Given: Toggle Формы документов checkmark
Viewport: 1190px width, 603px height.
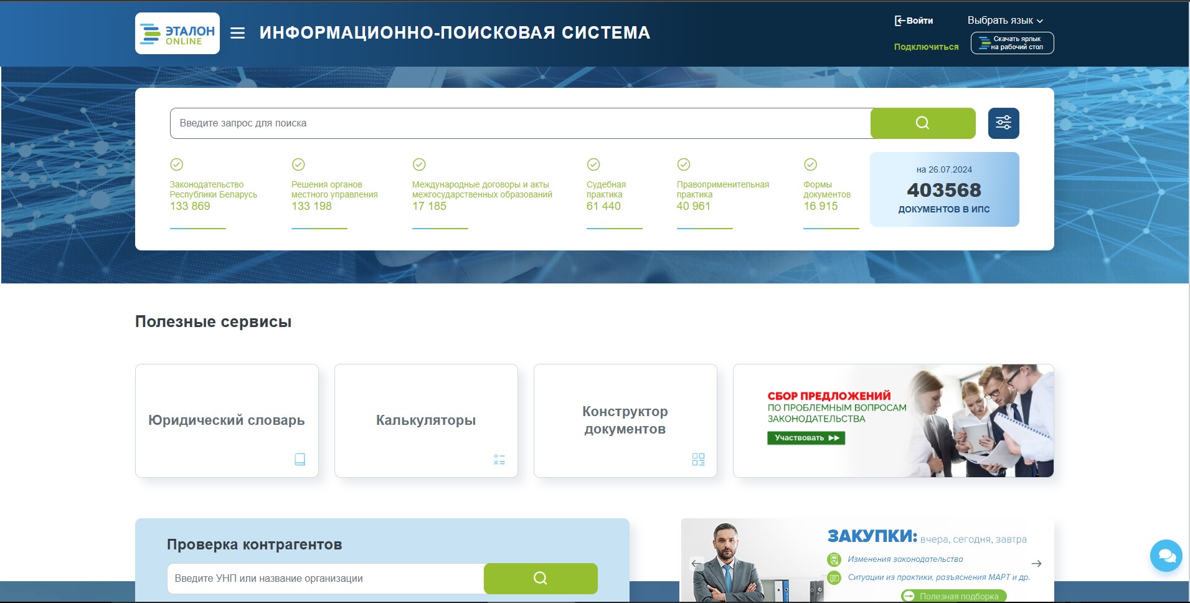Looking at the screenshot, I should (810, 164).
